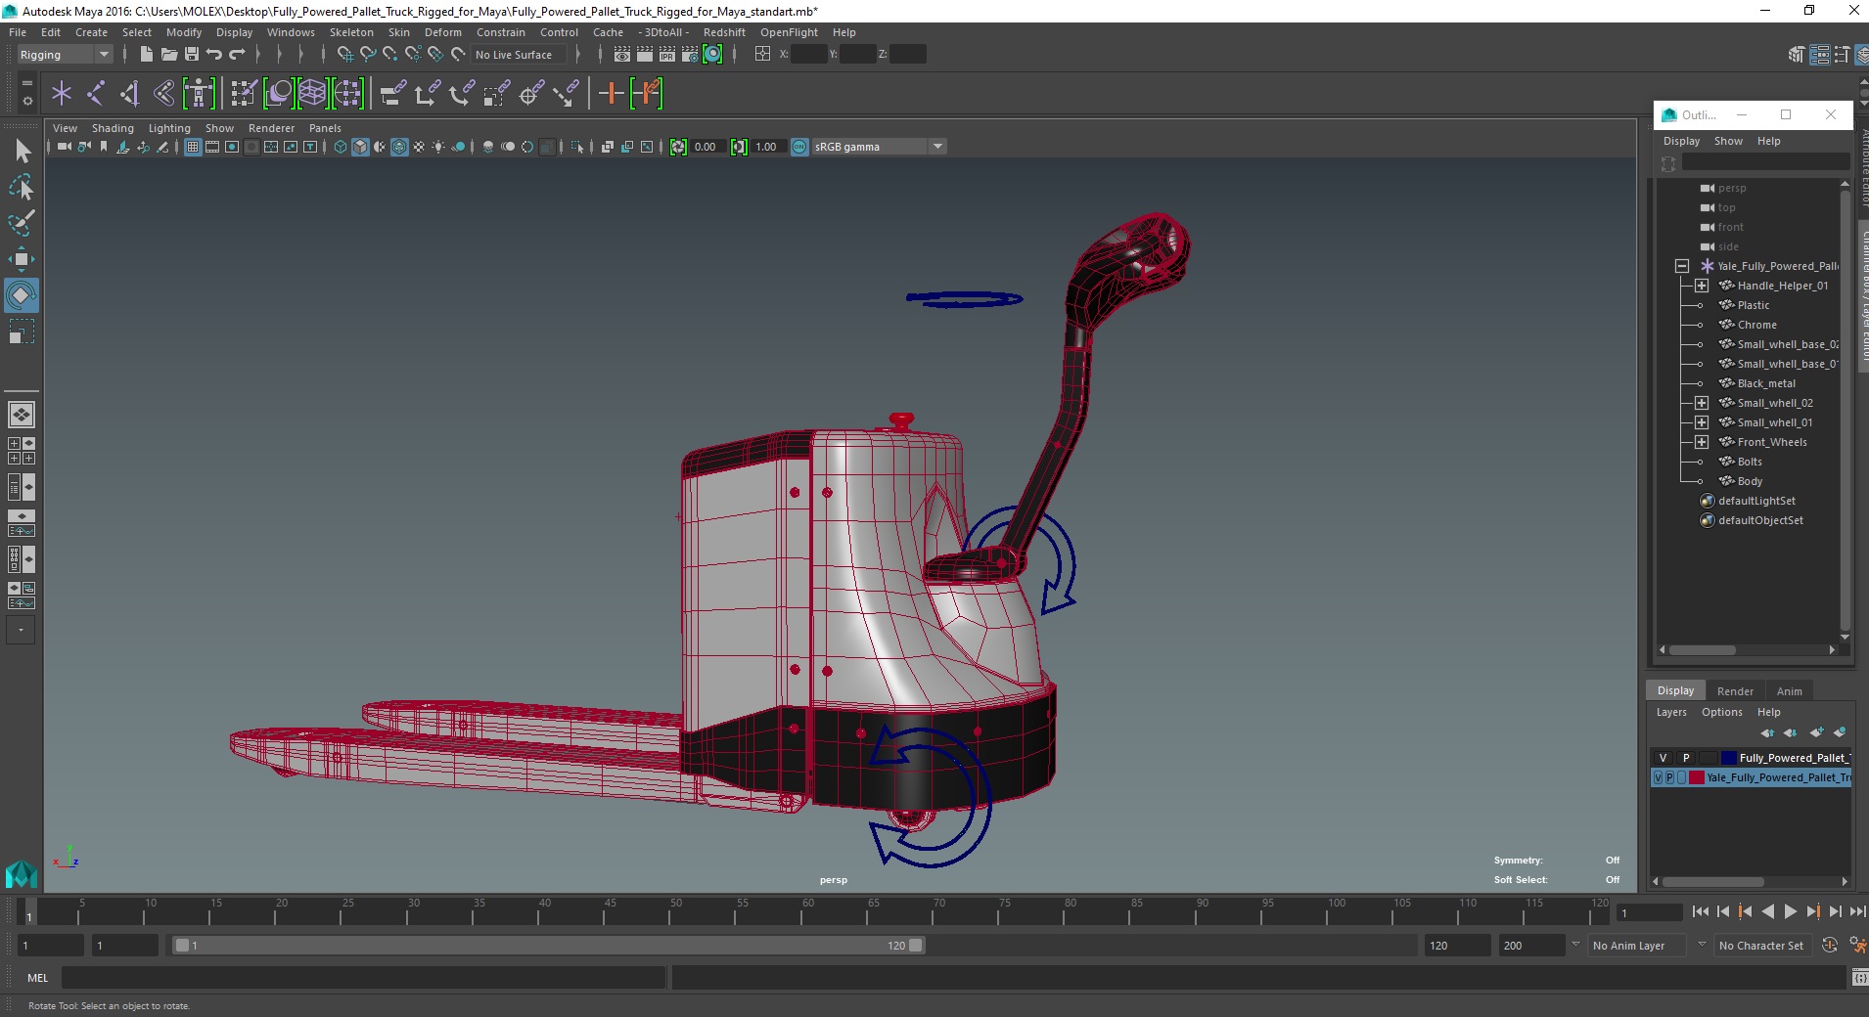Switch to the Render layer tab
1869x1017 pixels.
click(1735, 691)
